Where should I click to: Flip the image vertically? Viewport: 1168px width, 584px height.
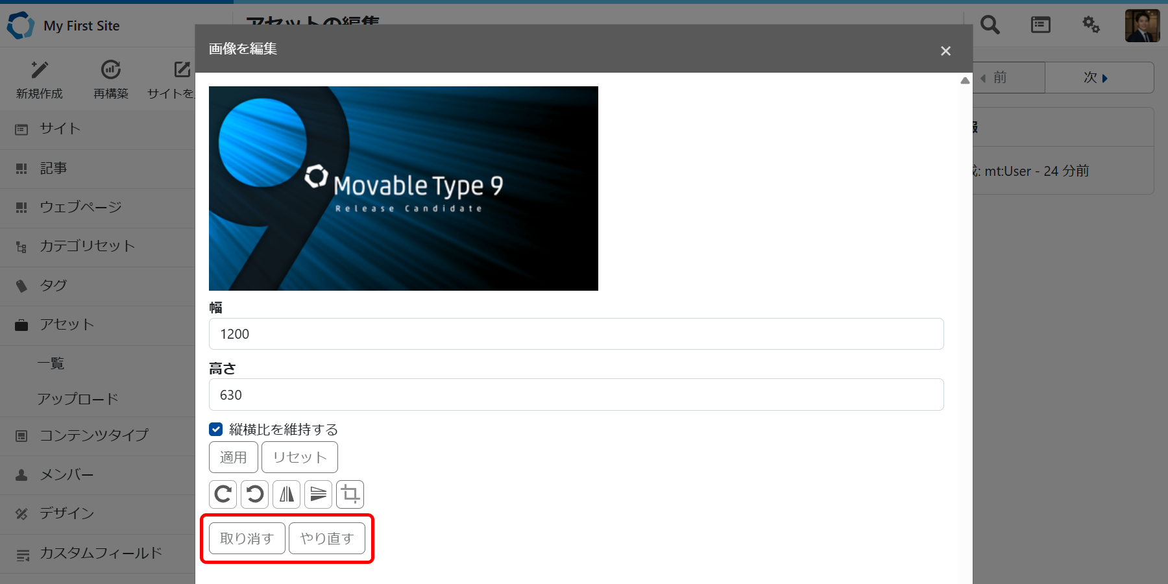(x=318, y=494)
